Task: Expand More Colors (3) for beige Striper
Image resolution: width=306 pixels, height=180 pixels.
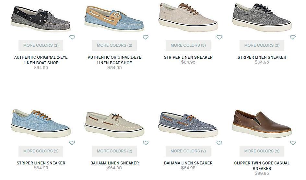Action: point(188,45)
